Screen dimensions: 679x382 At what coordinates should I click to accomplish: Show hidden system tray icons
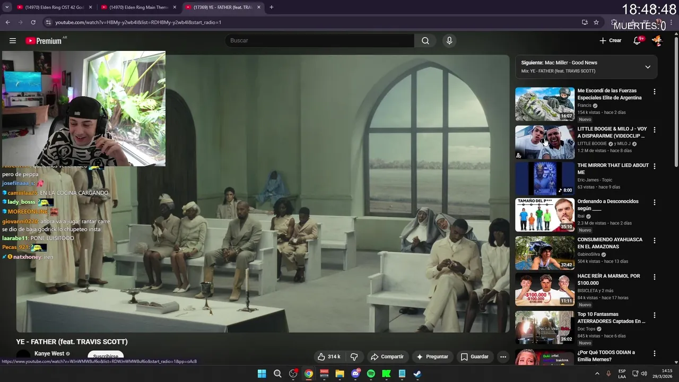(597, 374)
